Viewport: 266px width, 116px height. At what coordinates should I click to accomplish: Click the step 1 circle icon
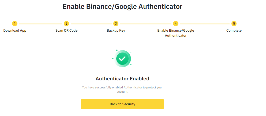(x=15, y=24)
